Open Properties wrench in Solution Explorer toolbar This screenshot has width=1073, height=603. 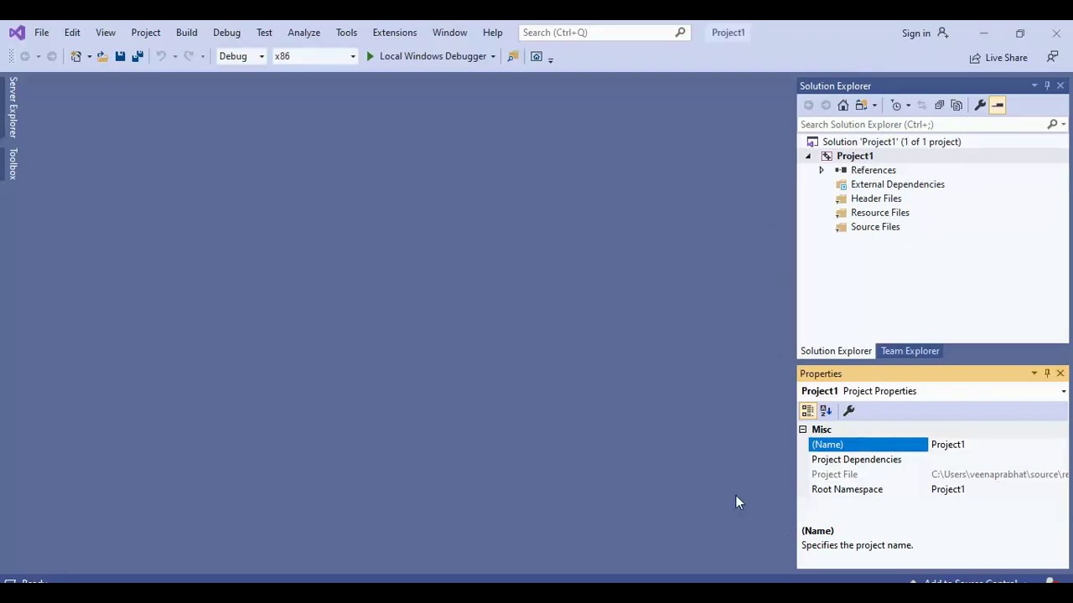pyautogui.click(x=980, y=105)
